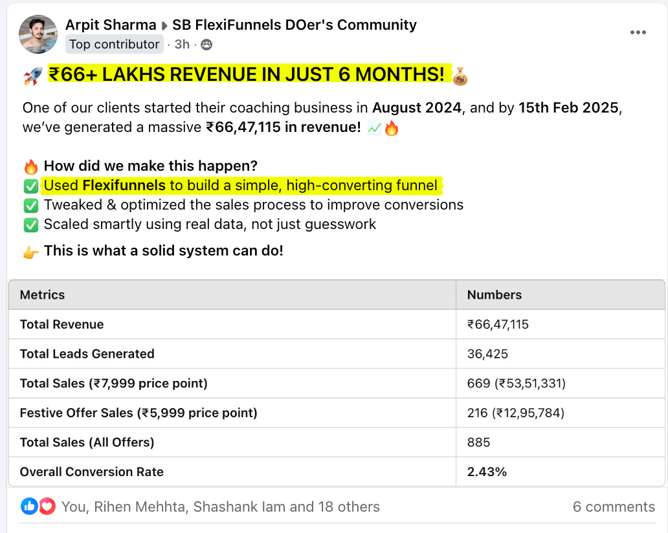Viewport: 668px width, 533px height.
Task: Click the pointing finger emoji line
Action: point(29,250)
